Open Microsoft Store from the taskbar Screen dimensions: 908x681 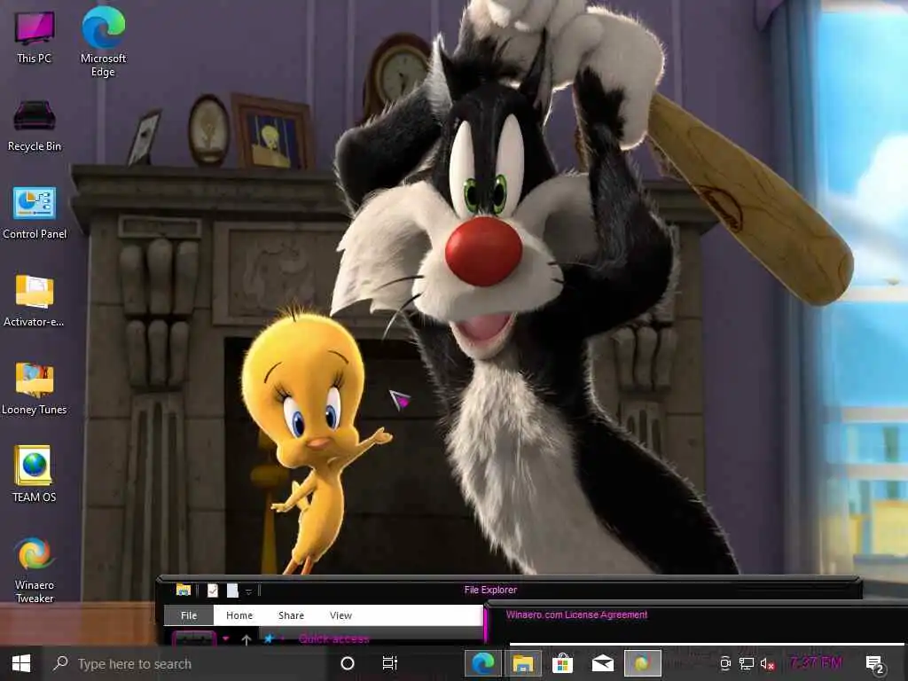(562, 663)
